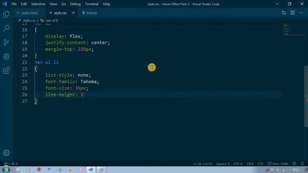Click the feedback smiley icon

pyautogui.click(x=294, y=163)
